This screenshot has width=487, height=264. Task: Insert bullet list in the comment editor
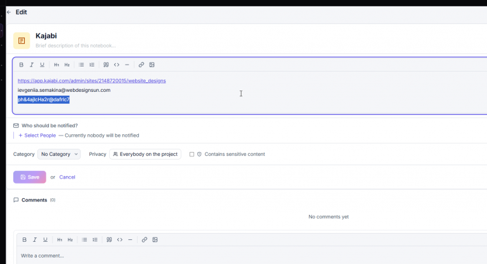point(84,240)
